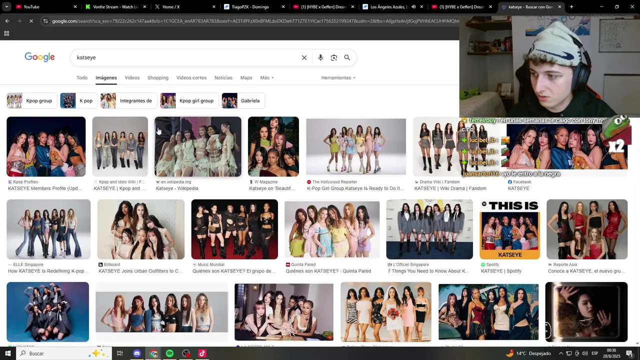Open Spotify from the taskbar
The image size is (640, 360).
(x=169, y=353)
